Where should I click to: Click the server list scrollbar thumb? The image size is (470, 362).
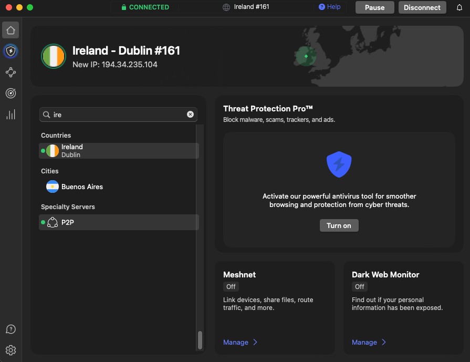click(200, 340)
